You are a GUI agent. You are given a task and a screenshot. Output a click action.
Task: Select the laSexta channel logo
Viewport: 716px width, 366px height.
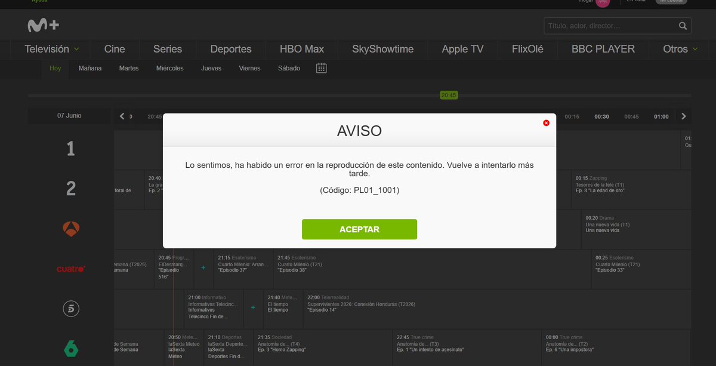71,348
